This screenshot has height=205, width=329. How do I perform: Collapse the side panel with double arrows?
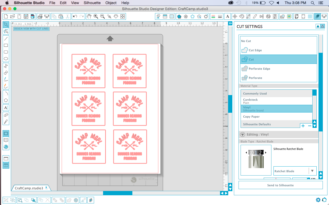point(230,24)
